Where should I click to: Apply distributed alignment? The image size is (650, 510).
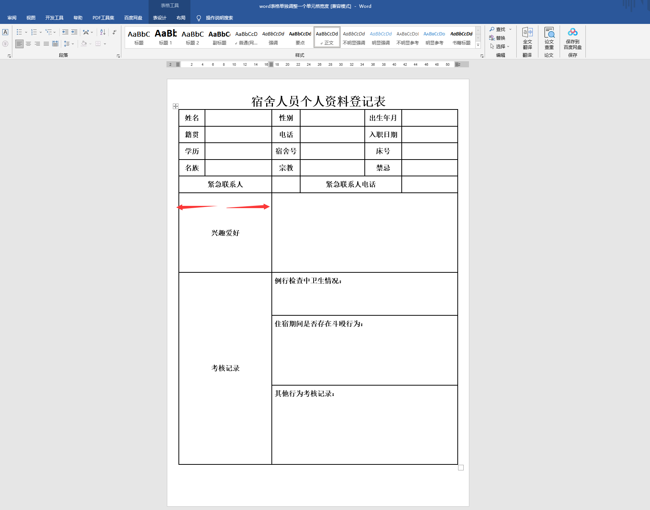(x=55, y=44)
